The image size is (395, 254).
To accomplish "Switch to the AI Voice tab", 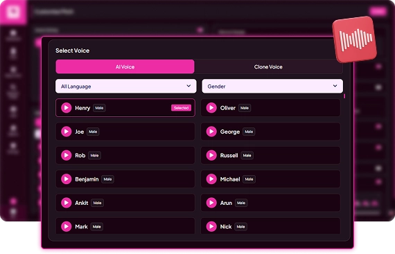I will pyautogui.click(x=125, y=66).
